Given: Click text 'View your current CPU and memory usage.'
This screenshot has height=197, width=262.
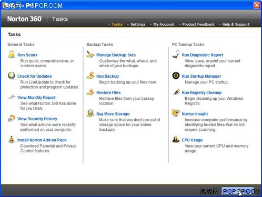Looking at the screenshot, I should (216, 149).
